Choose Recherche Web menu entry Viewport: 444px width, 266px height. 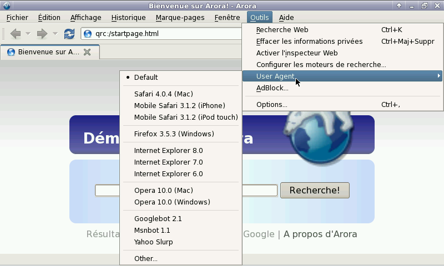(x=342, y=30)
